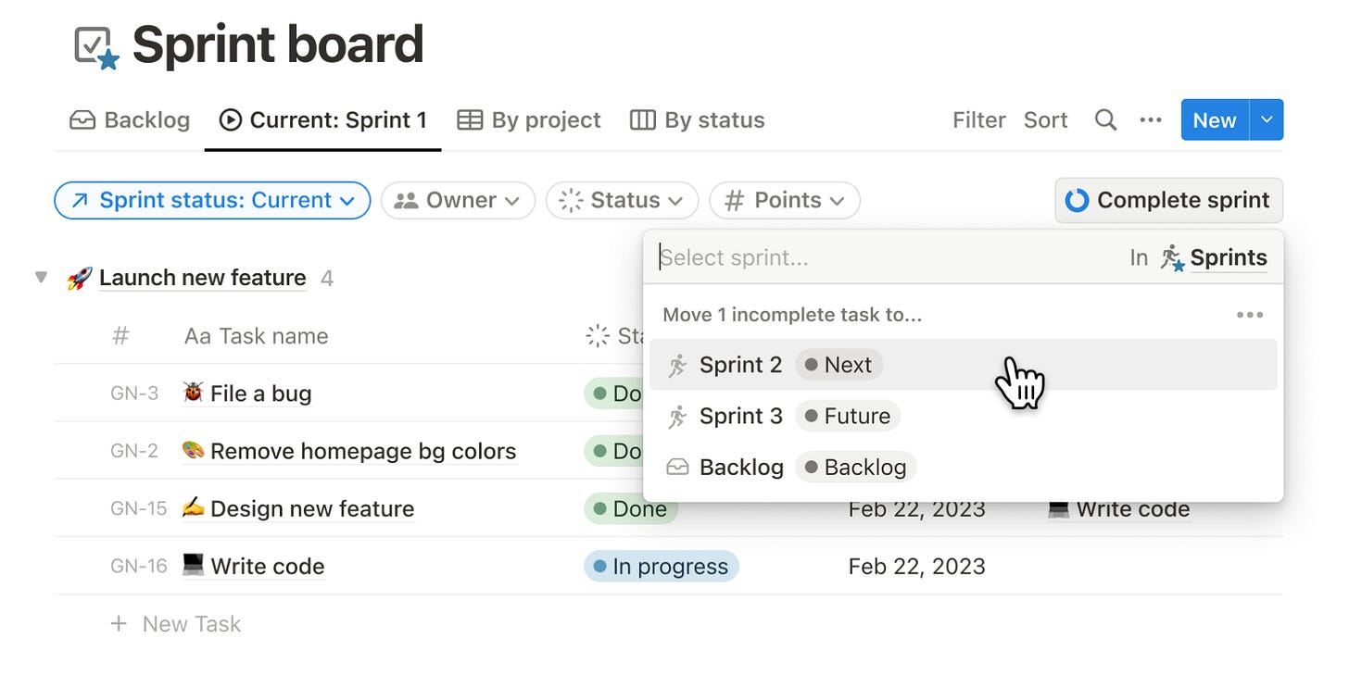Click the laptop icon on Write code task
The height and width of the screenshot is (675, 1349).
[x=193, y=565]
